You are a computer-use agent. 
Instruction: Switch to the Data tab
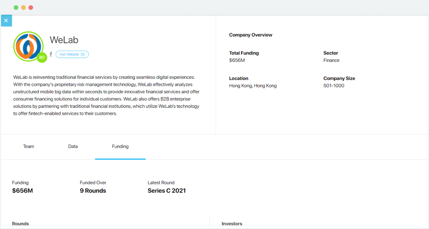tap(73, 146)
